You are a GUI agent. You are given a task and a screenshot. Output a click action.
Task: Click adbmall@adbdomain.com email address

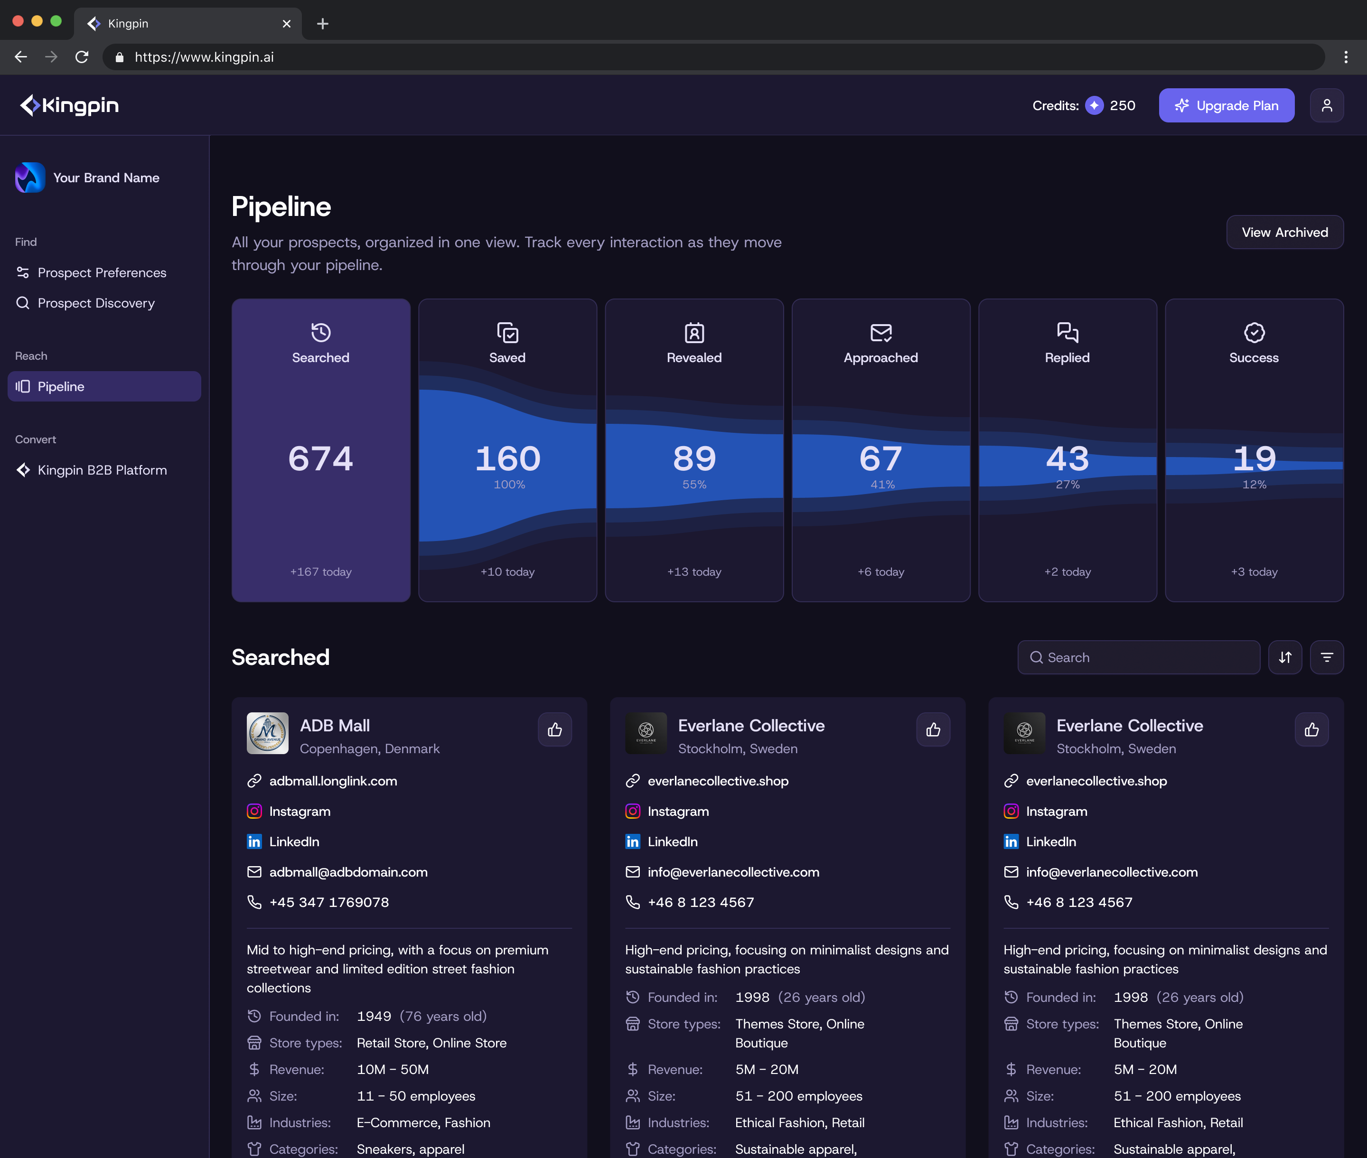348,872
